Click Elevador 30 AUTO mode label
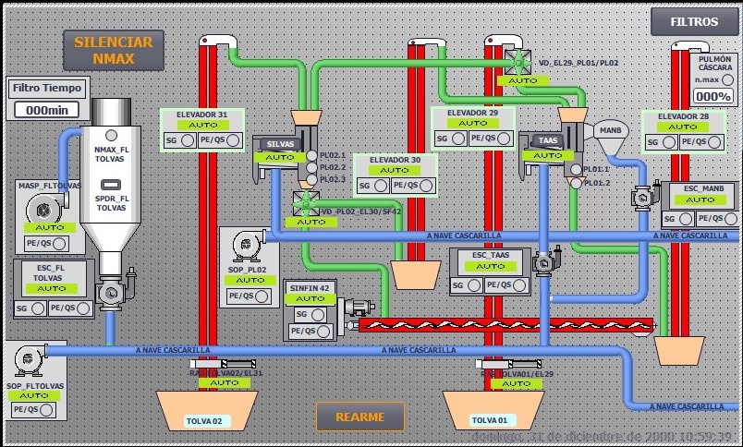 (x=395, y=170)
